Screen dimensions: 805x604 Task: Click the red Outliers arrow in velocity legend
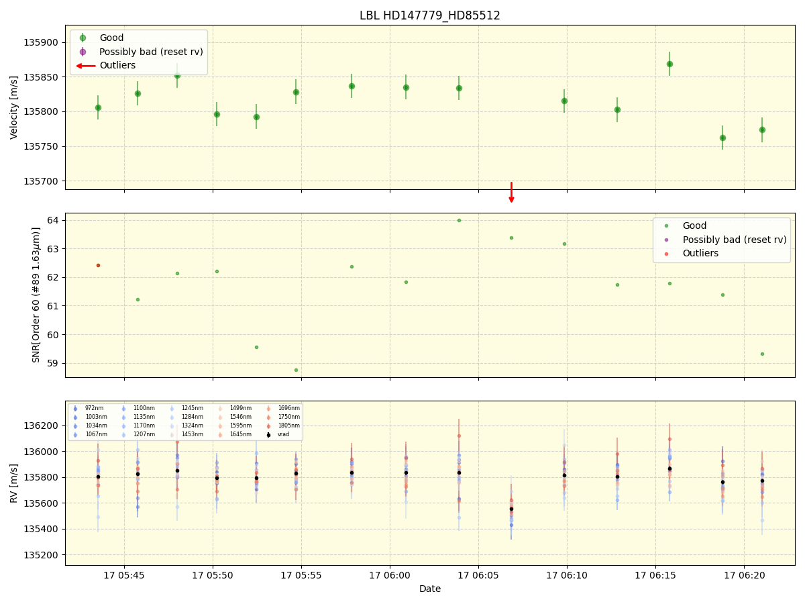coord(85,66)
